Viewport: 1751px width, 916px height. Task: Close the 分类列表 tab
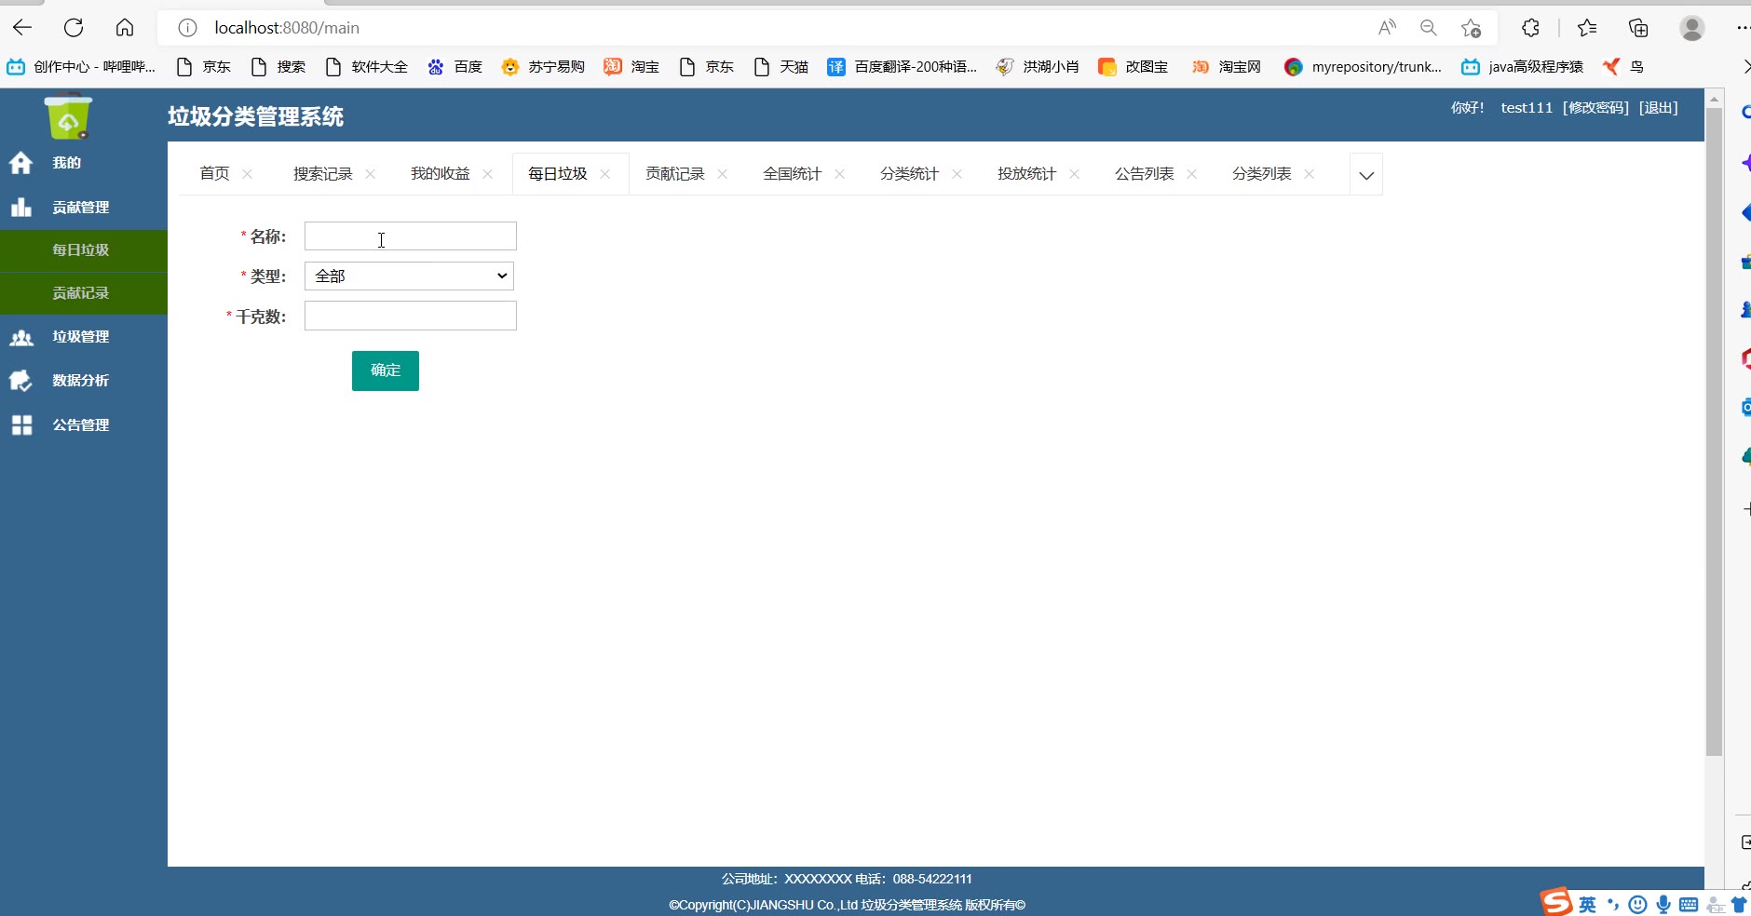[1309, 174]
